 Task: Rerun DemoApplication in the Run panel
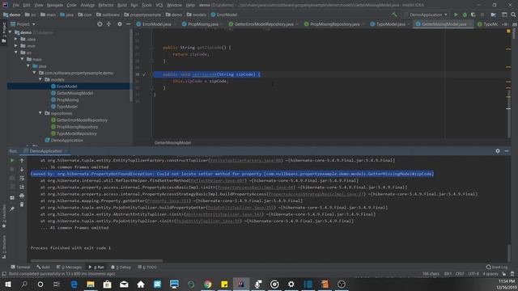12,160
